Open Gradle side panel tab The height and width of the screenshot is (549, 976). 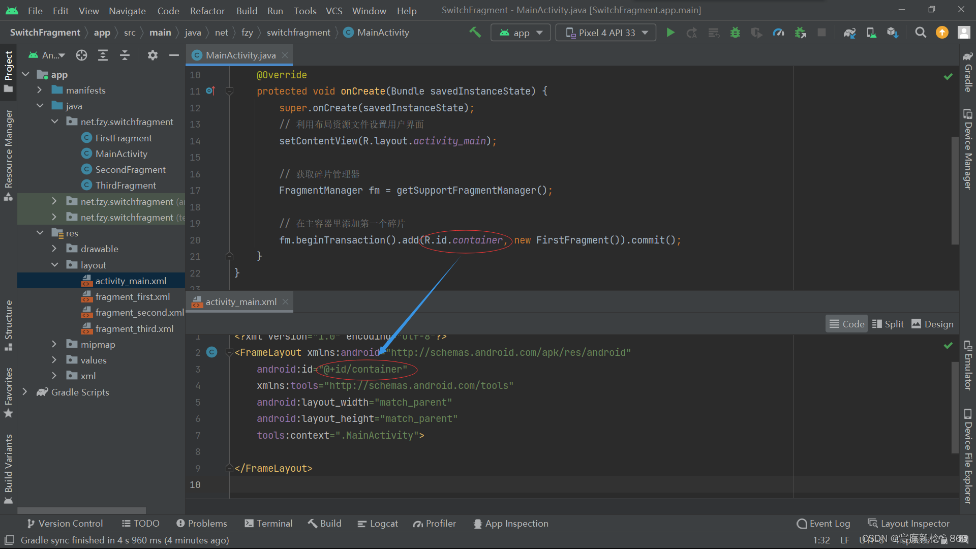click(968, 72)
